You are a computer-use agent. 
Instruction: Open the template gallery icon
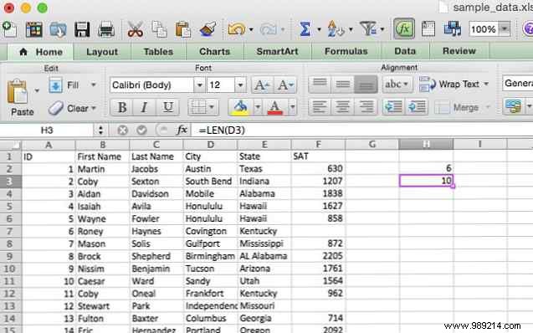click(x=34, y=29)
